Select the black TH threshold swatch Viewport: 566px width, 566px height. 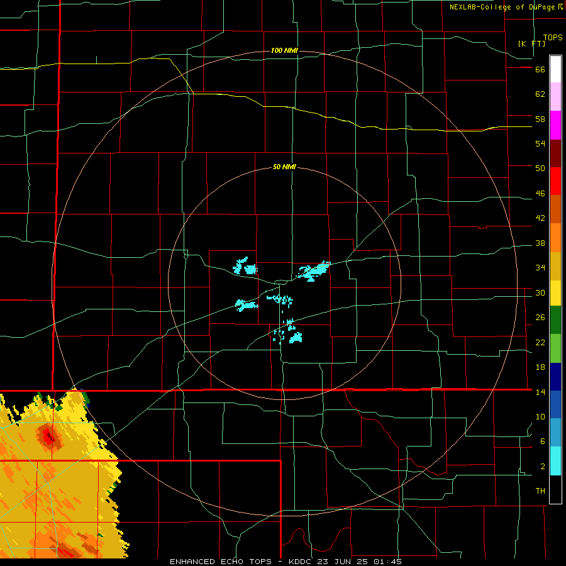tap(555, 489)
